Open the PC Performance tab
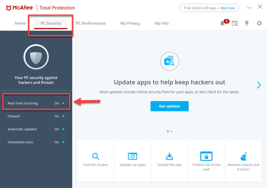267x188 pixels. pyautogui.click(x=90, y=23)
